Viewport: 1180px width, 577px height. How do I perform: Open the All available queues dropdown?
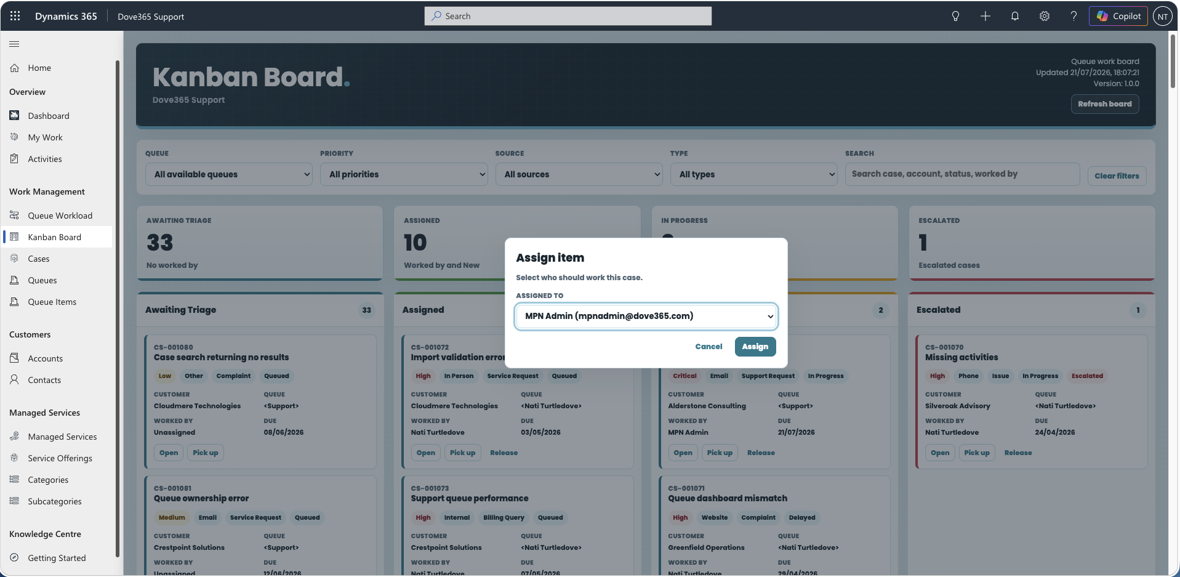point(229,174)
